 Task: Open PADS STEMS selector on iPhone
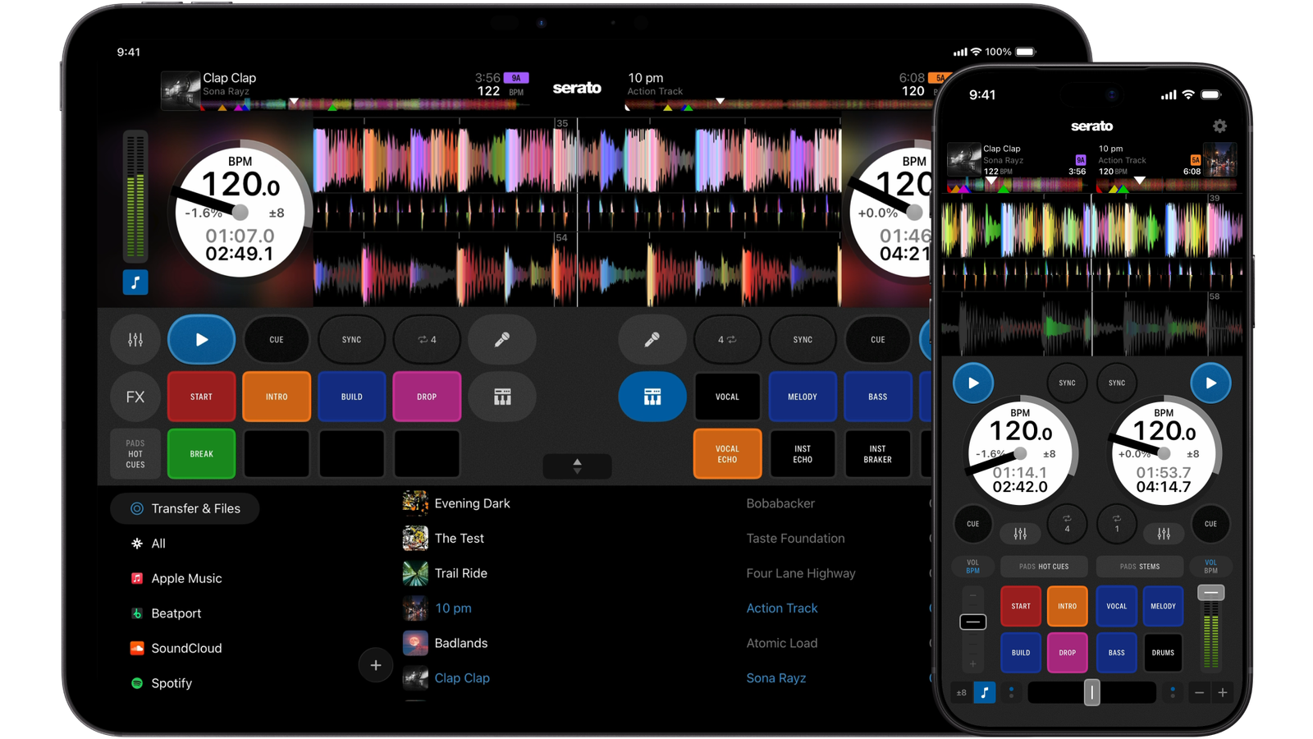pos(1140,567)
